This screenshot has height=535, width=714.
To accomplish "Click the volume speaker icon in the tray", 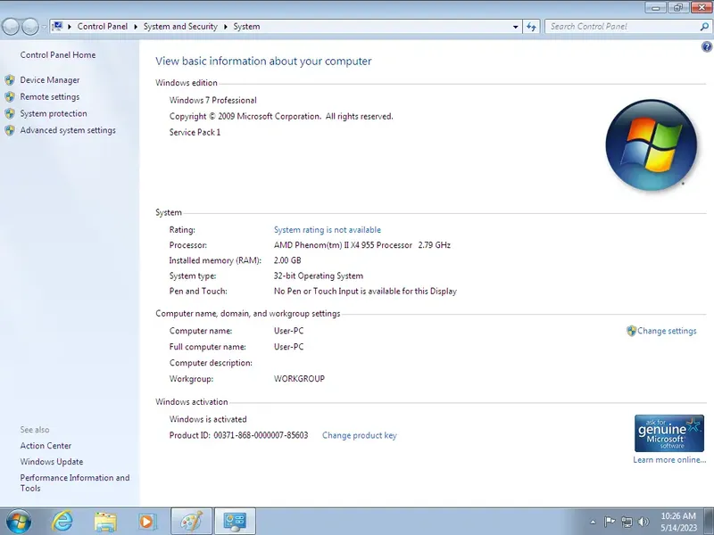I will tap(642, 521).
